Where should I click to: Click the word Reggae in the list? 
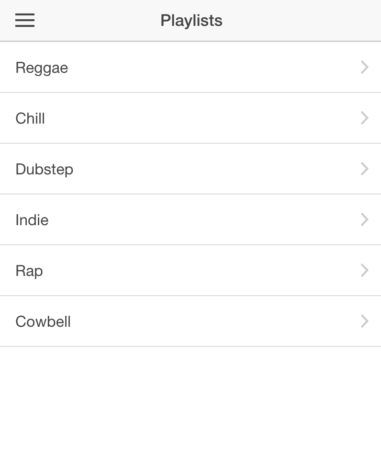[42, 68]
